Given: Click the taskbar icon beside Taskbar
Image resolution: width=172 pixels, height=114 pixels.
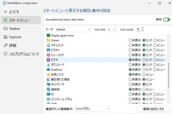Looking at the screenshot, I should pyautogui.click(x=5, y=28).
